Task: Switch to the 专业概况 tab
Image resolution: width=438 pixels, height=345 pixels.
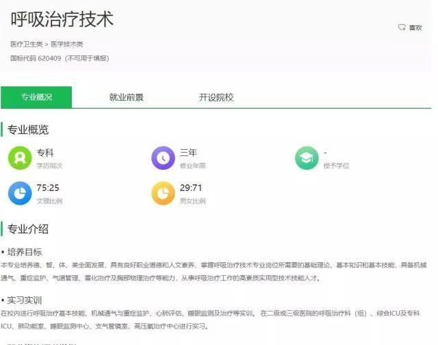Action: click(x=36, y=97)
